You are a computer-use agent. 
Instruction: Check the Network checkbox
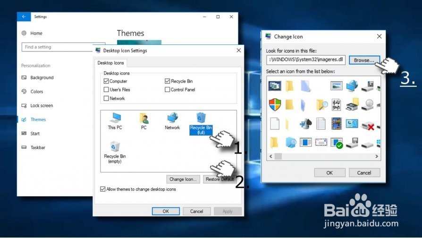point(106,98)
